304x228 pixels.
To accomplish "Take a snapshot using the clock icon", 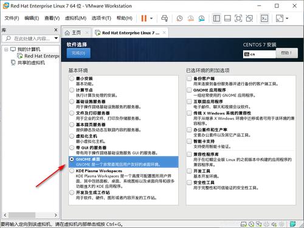I will tap(179, 18).
